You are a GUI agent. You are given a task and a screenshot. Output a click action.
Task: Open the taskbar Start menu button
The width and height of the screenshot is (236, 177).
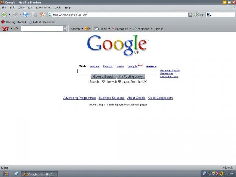[6, 174]
